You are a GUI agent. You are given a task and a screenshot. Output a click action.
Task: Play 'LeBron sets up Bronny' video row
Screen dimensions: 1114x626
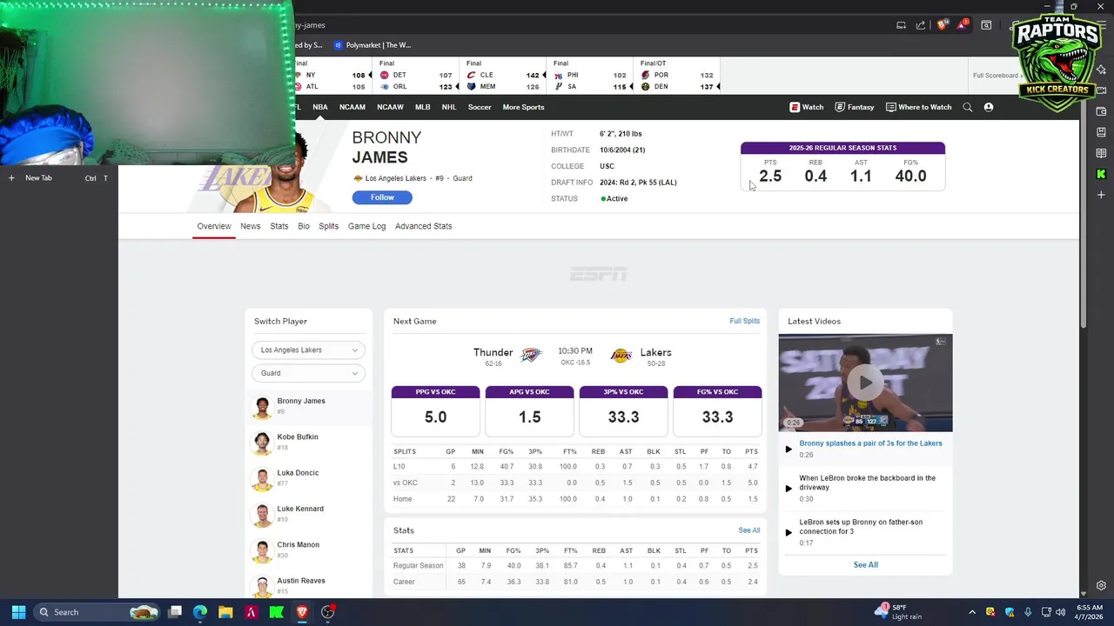865,532
